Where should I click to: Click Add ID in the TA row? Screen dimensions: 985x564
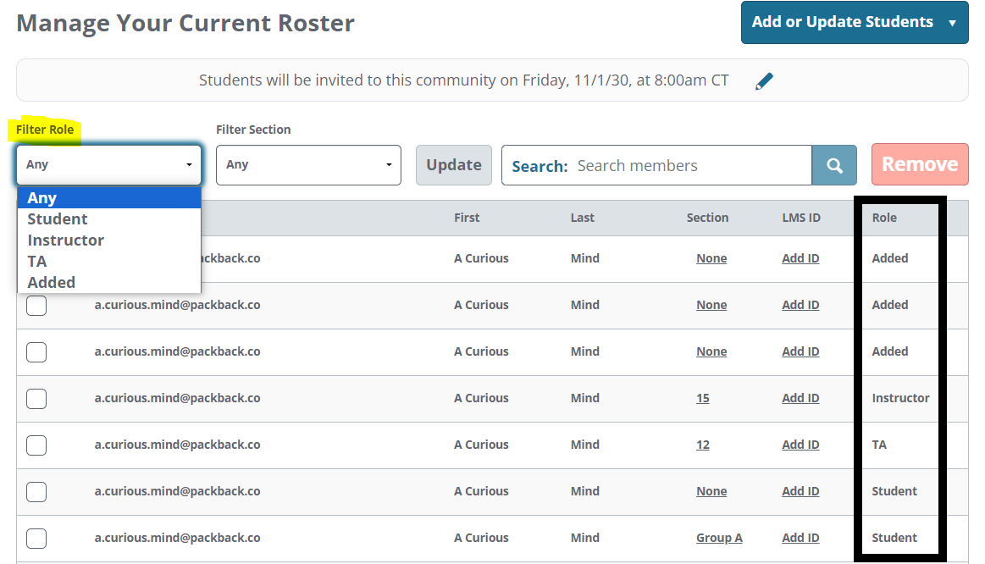point(800,445)
